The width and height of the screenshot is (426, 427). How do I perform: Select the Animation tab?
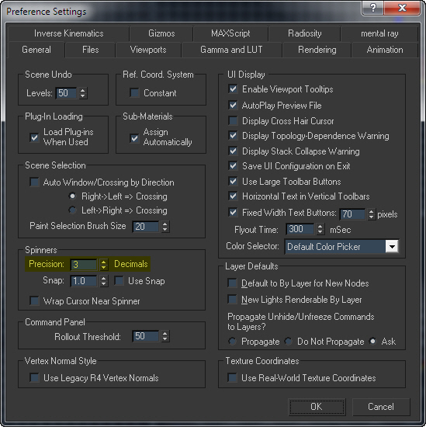pyautogui.click(x=385, y=50)
